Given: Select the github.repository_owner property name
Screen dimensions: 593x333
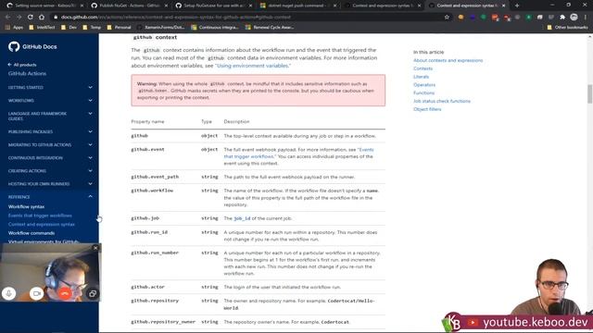Looking at the screenshot, I should click(163, 322).
